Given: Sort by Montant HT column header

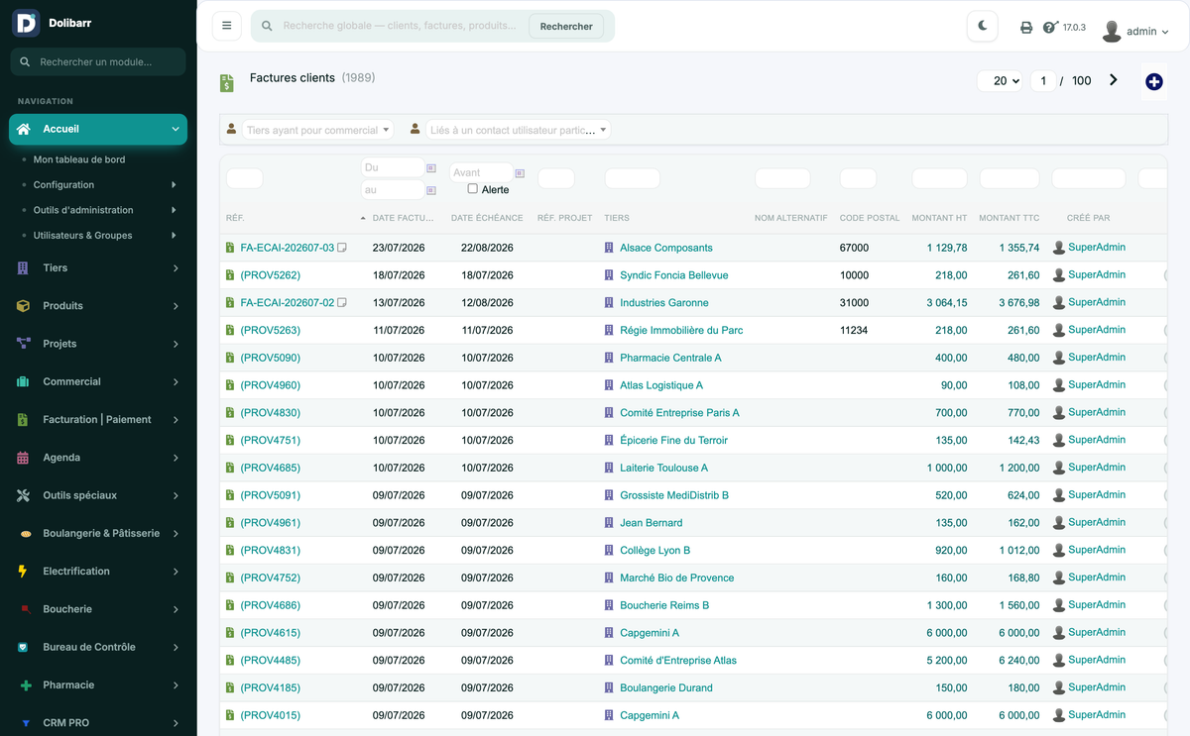Looking at the screenshot, I should pyautogui.click(x=939, y=218).
